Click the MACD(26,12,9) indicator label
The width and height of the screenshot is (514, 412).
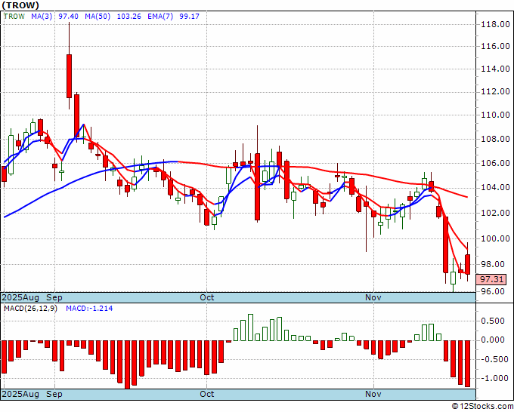point(30,309)
